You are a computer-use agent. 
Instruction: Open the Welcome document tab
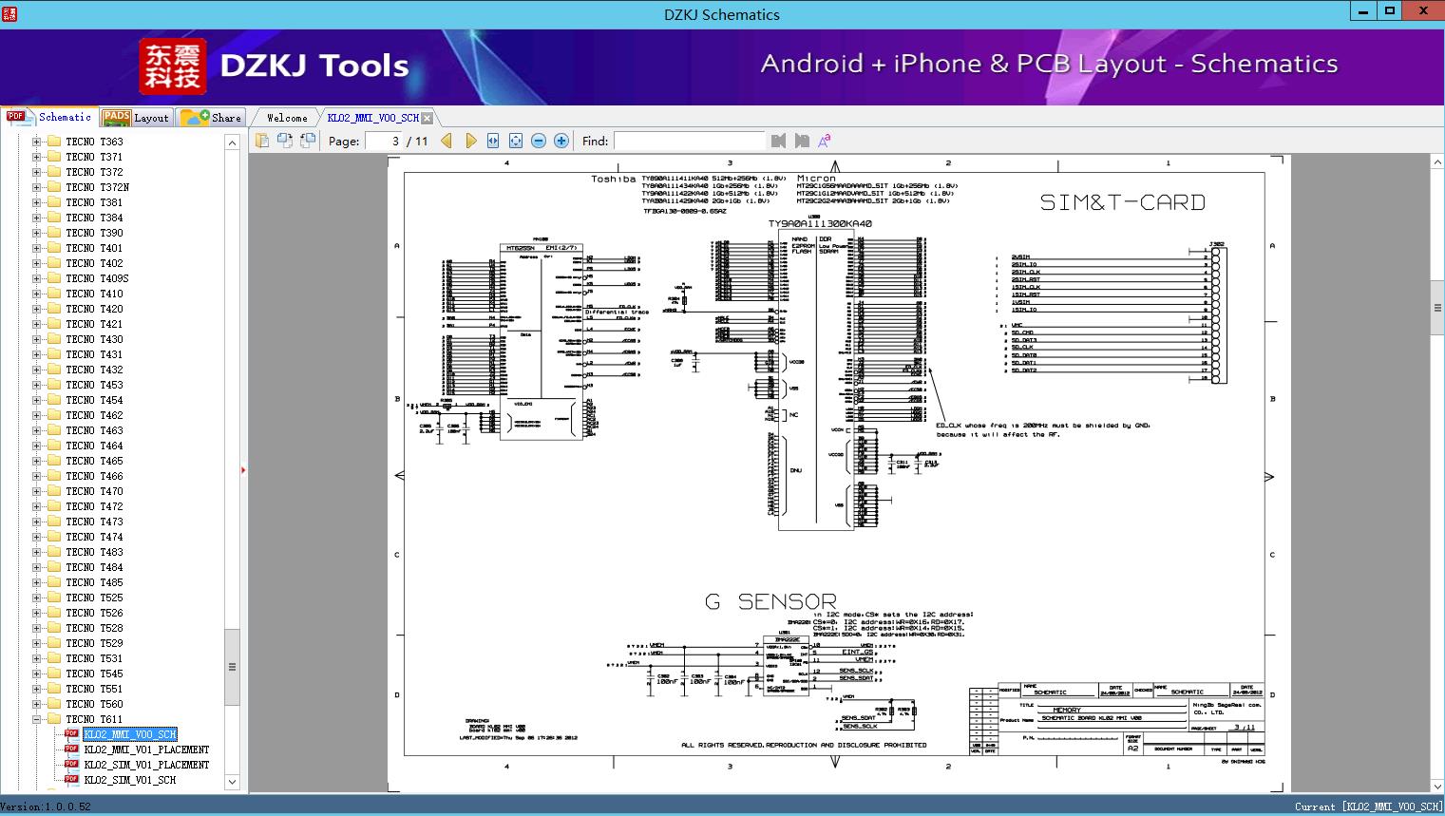coord(287,118)
